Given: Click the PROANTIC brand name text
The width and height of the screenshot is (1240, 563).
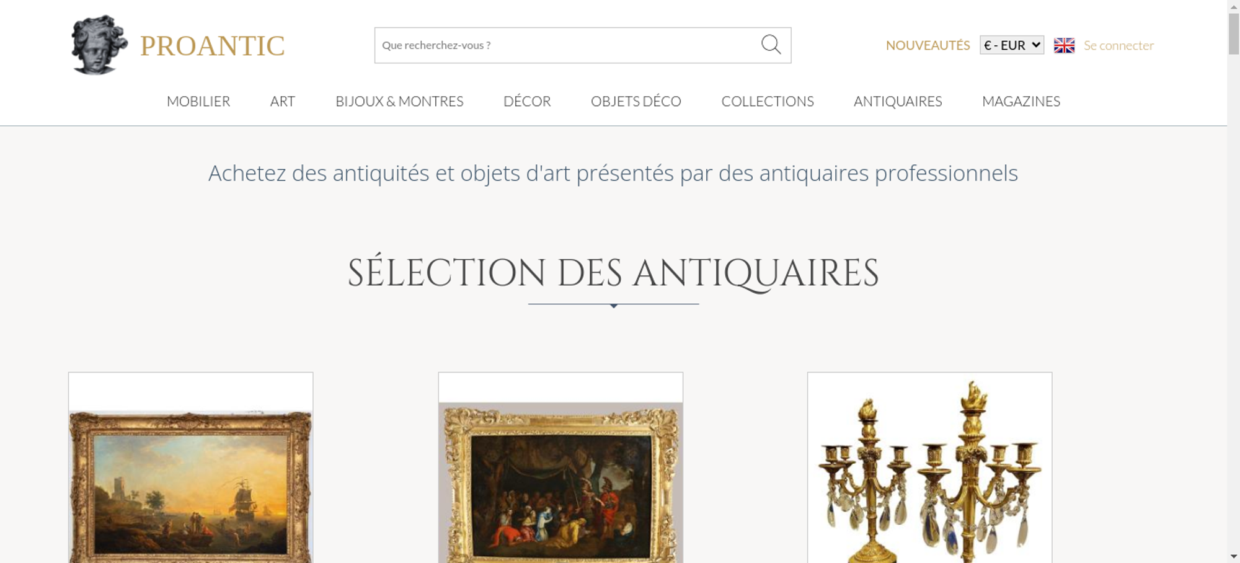Looking at the screenshot, I should pos(212,46).
